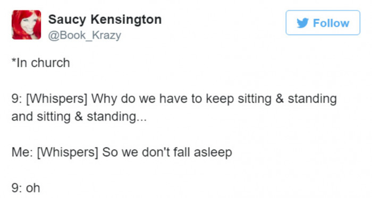372x198 pixels.
Task: Click the final "9: oh" line
Action: [26, 188]
